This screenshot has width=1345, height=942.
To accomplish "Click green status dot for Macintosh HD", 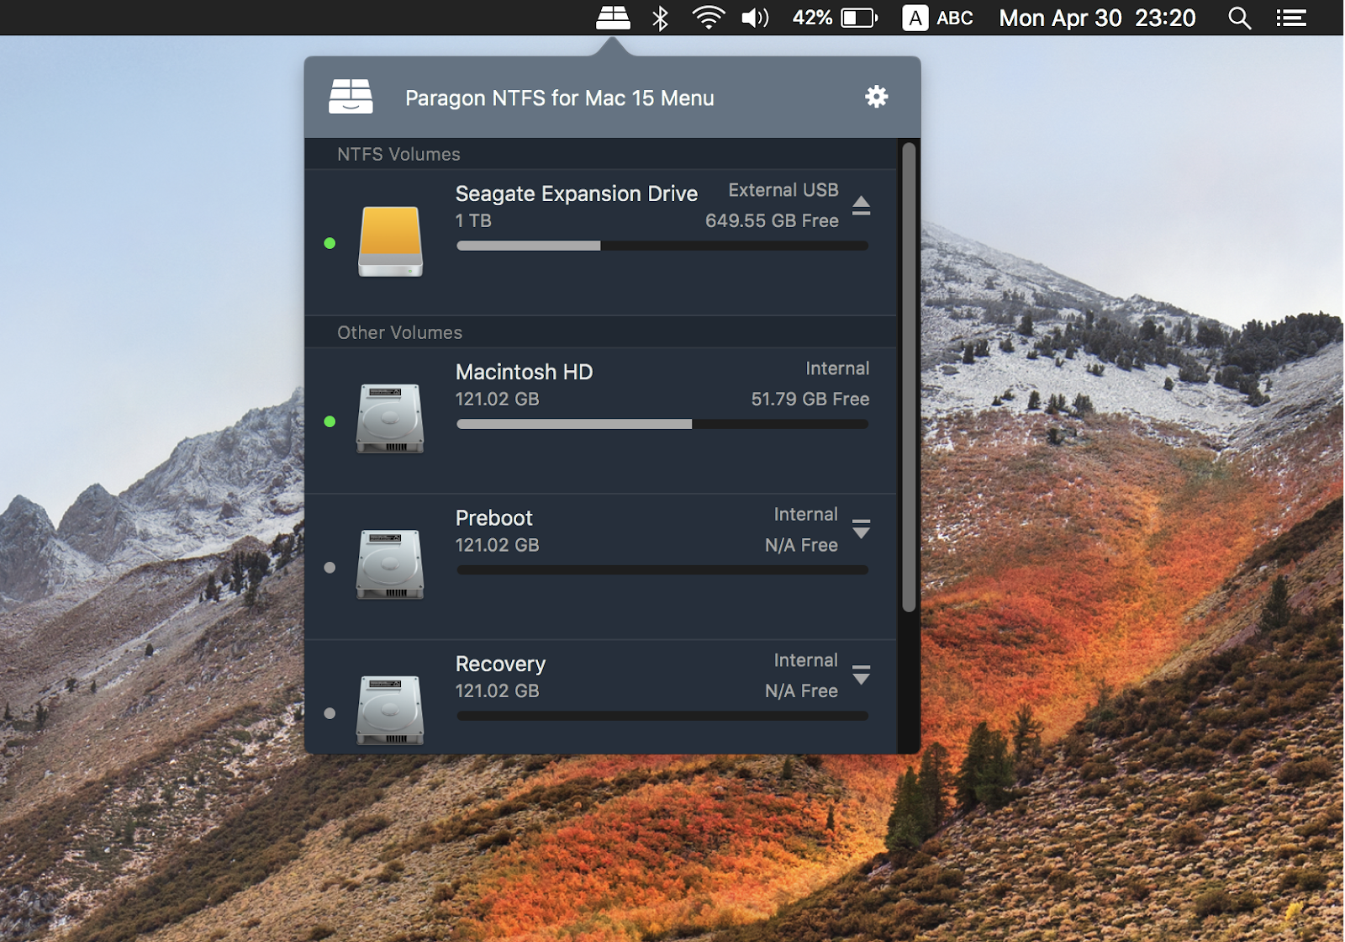I will [330, 421].
